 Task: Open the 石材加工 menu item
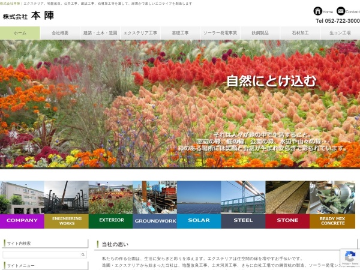point(300,33)
